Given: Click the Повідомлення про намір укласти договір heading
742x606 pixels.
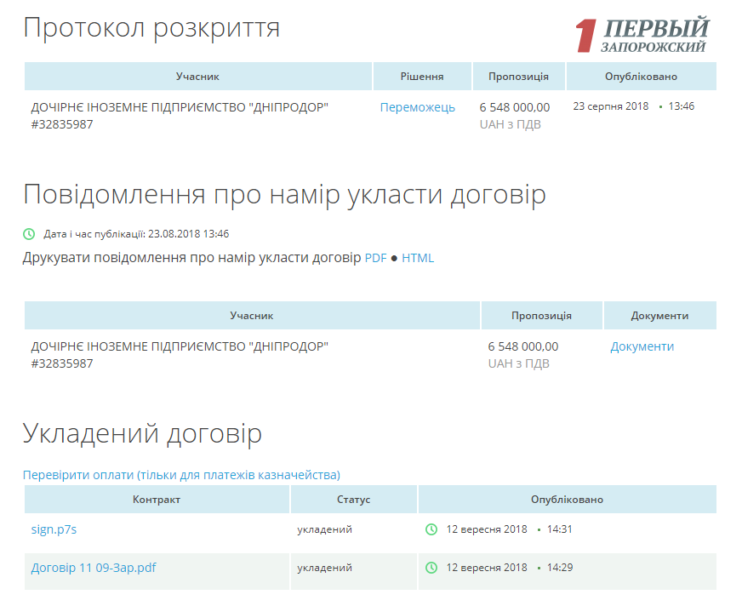Looking at the screenshot, I should [x=284, y=195].
